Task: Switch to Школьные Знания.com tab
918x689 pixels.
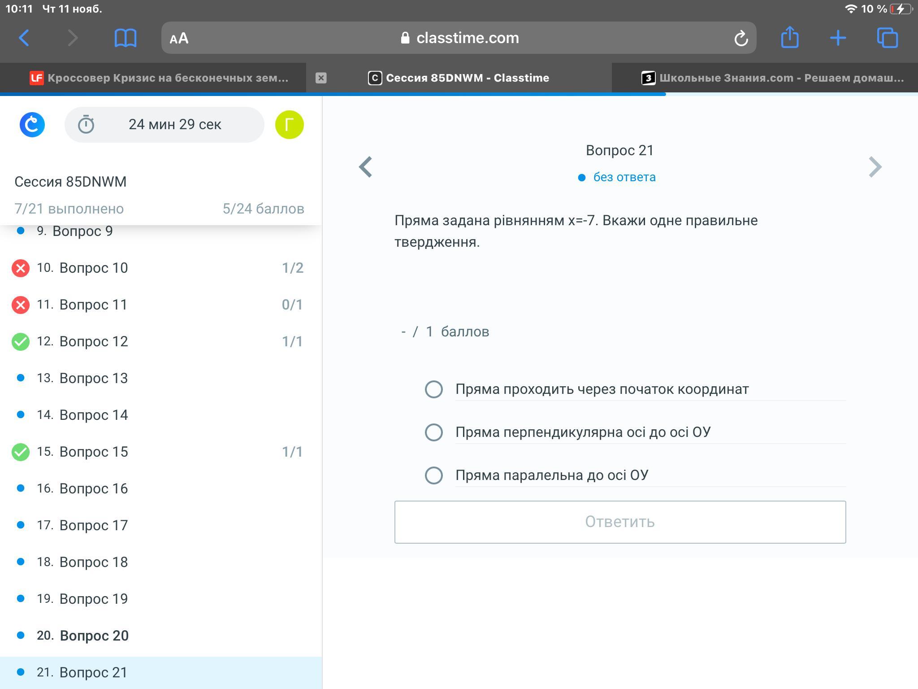Action: click(x=773, y=78)
